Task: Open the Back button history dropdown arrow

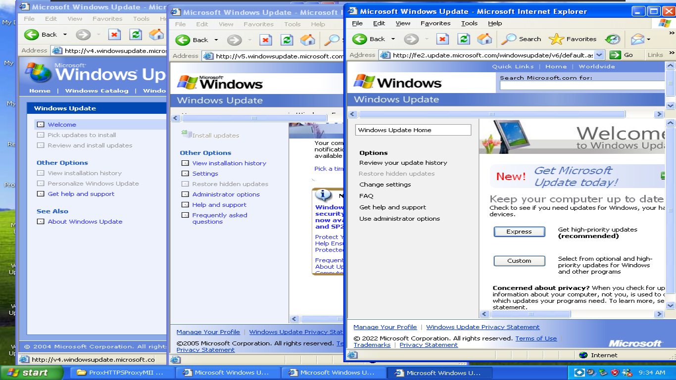Action: [x=393, y=39]
